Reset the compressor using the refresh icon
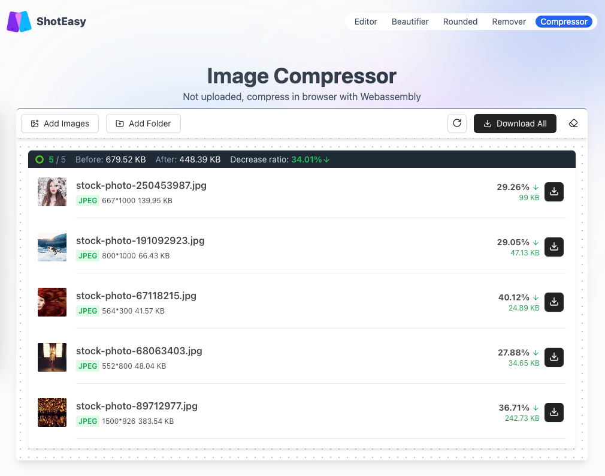605x476 pixels. (457, 123)
